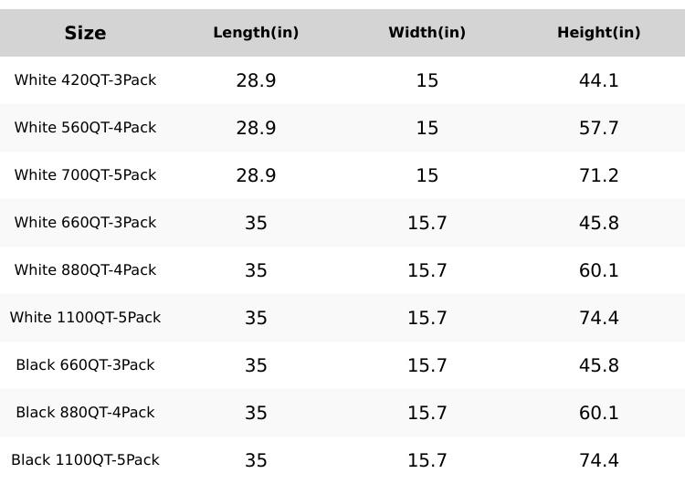Screen dimensions: 685x484
Task: Select the Black 880QT-4Pack row label
Action: (x=85, y=413)
